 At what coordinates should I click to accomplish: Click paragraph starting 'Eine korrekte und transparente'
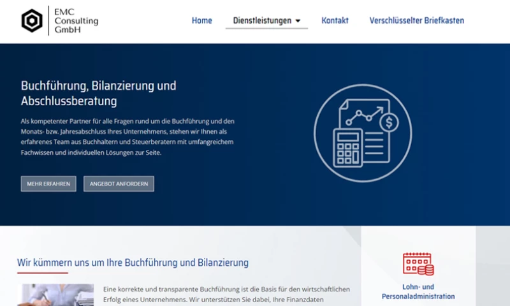(226, 295)
